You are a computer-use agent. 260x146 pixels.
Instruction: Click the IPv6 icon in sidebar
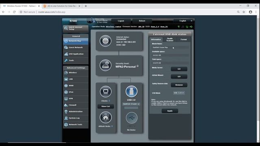66,92
